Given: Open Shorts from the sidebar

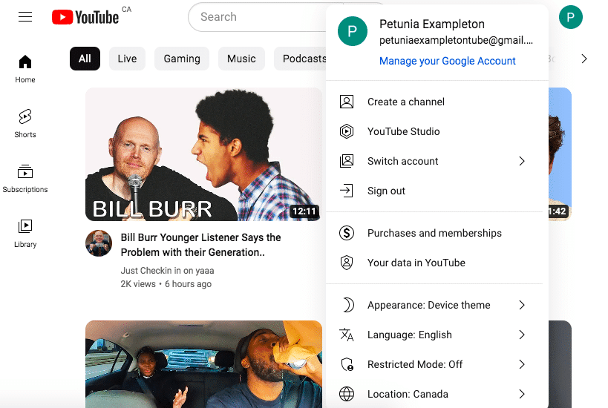Looking at the screenshot, I should [25, 124].
